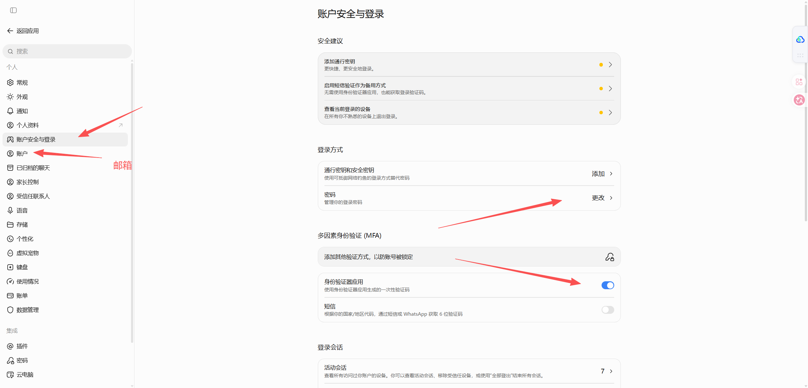Click the 存储 folder icon
Image resolution: width=808 pixels, height=388 pixels.
tap(10, 225)
